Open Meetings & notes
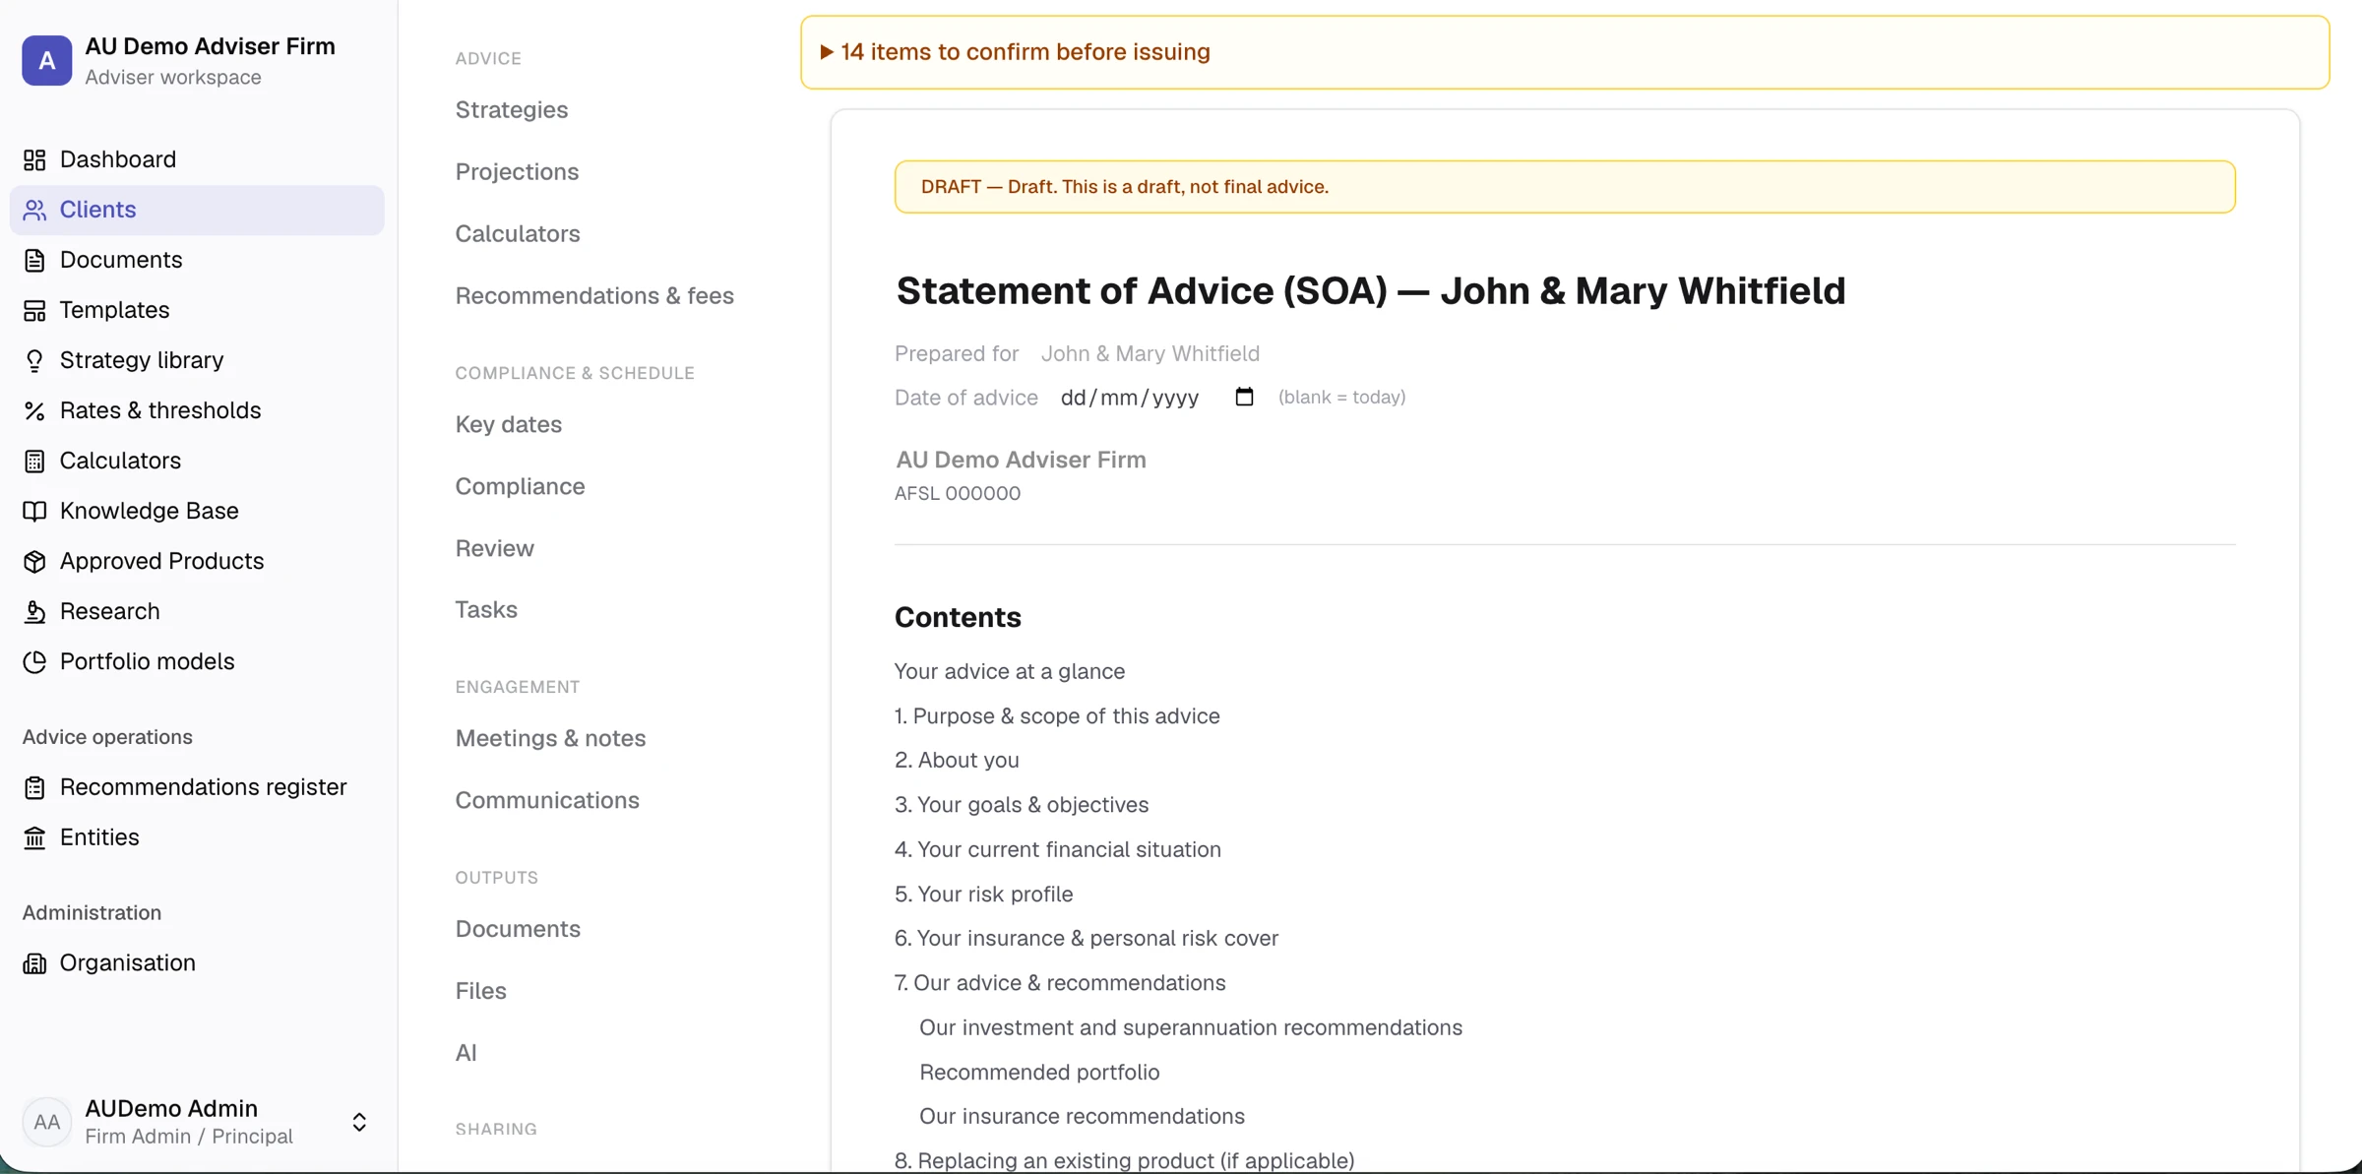Viewport: 2362px width, 1174px height. coord(550,738)
